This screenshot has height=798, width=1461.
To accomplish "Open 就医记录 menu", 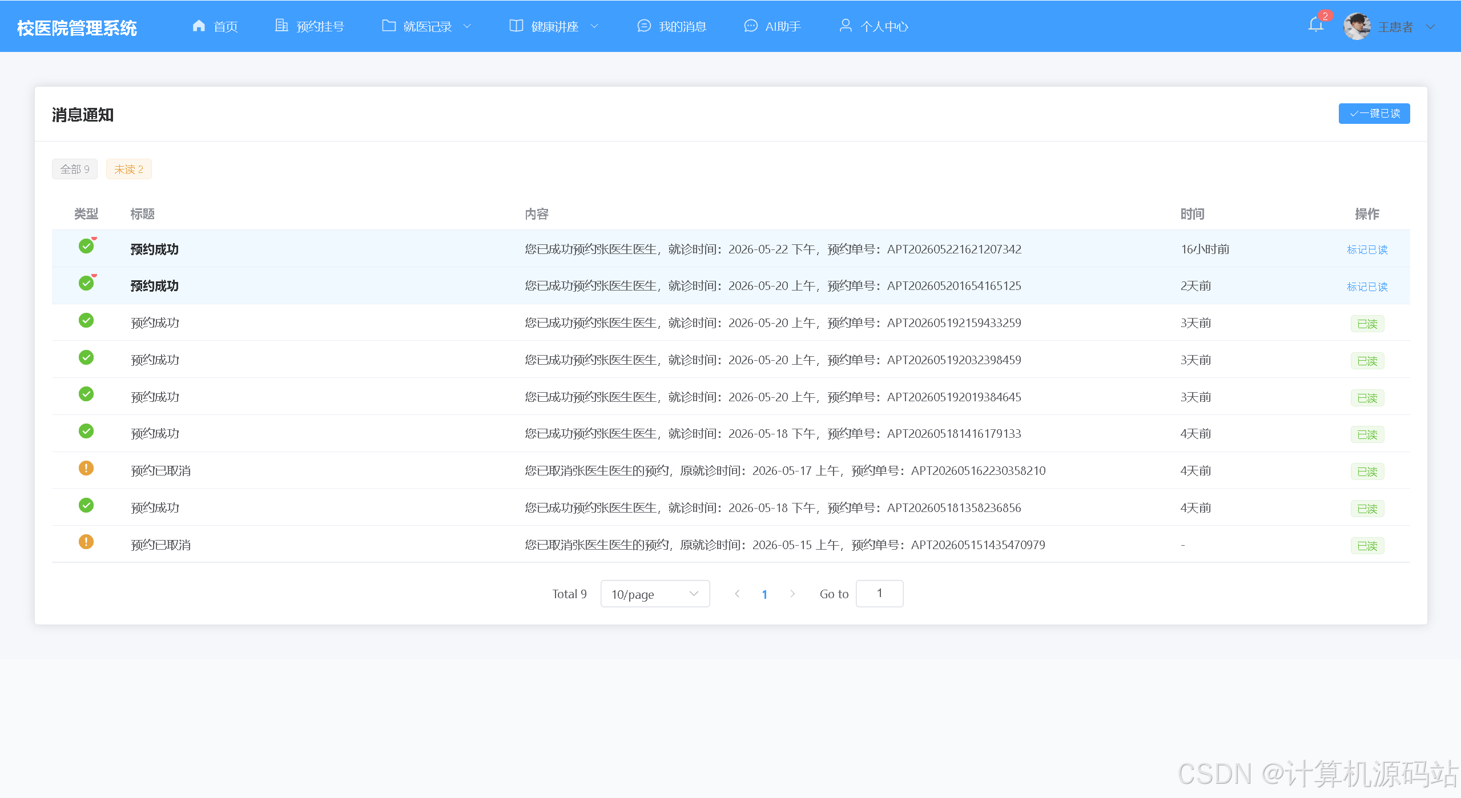I will point(426,26).
